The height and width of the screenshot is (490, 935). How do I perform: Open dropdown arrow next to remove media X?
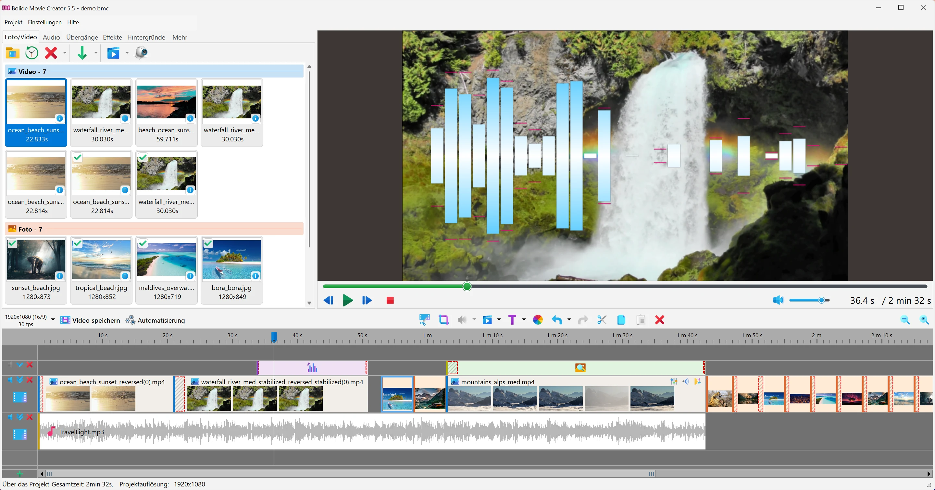[65, 53]
